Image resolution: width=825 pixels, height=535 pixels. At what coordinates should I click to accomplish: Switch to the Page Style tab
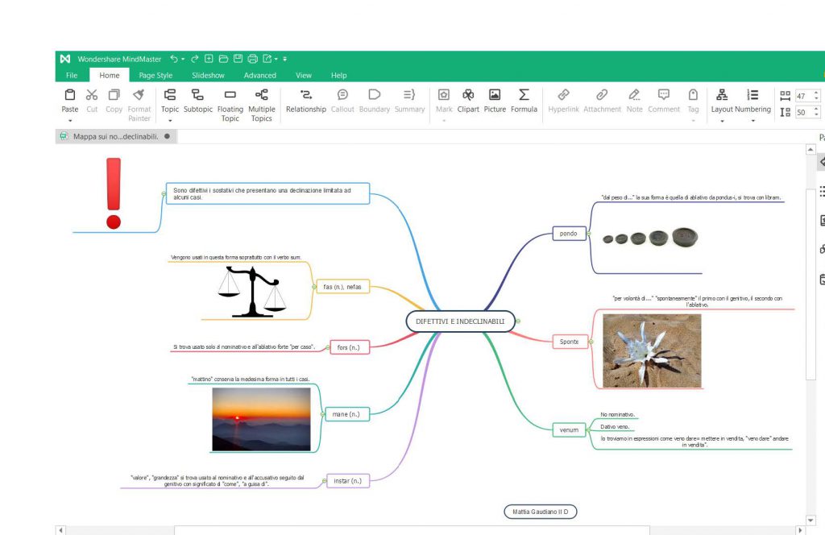pyautogui.click(x=155, y=76)
